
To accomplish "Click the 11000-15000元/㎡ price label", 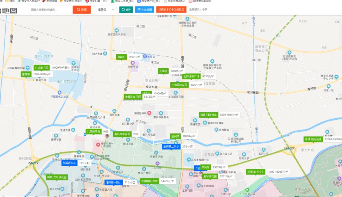I will point(277,172).
